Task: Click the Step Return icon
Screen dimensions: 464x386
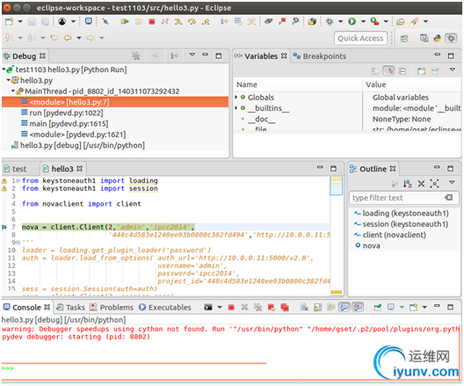Action: pos(206,22)
